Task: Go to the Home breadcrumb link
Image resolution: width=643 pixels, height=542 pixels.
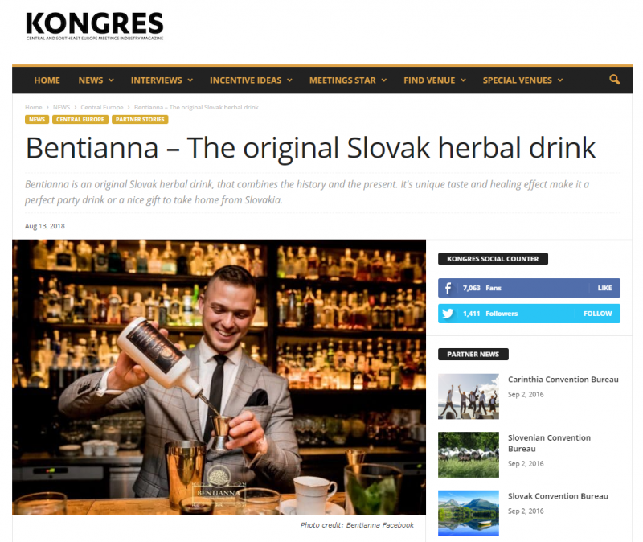Action: (34, 107)
